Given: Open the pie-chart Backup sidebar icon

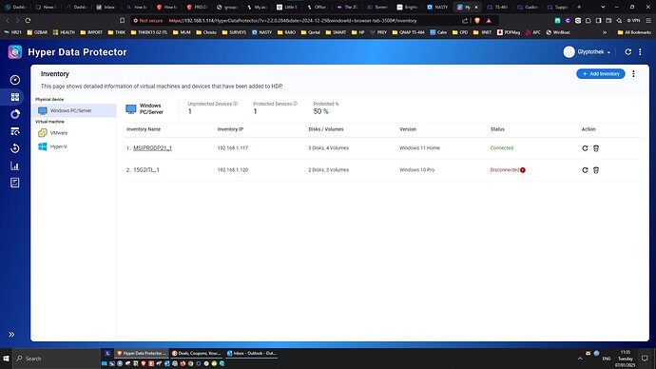Looking at the screenshot, I should point(15,114).
